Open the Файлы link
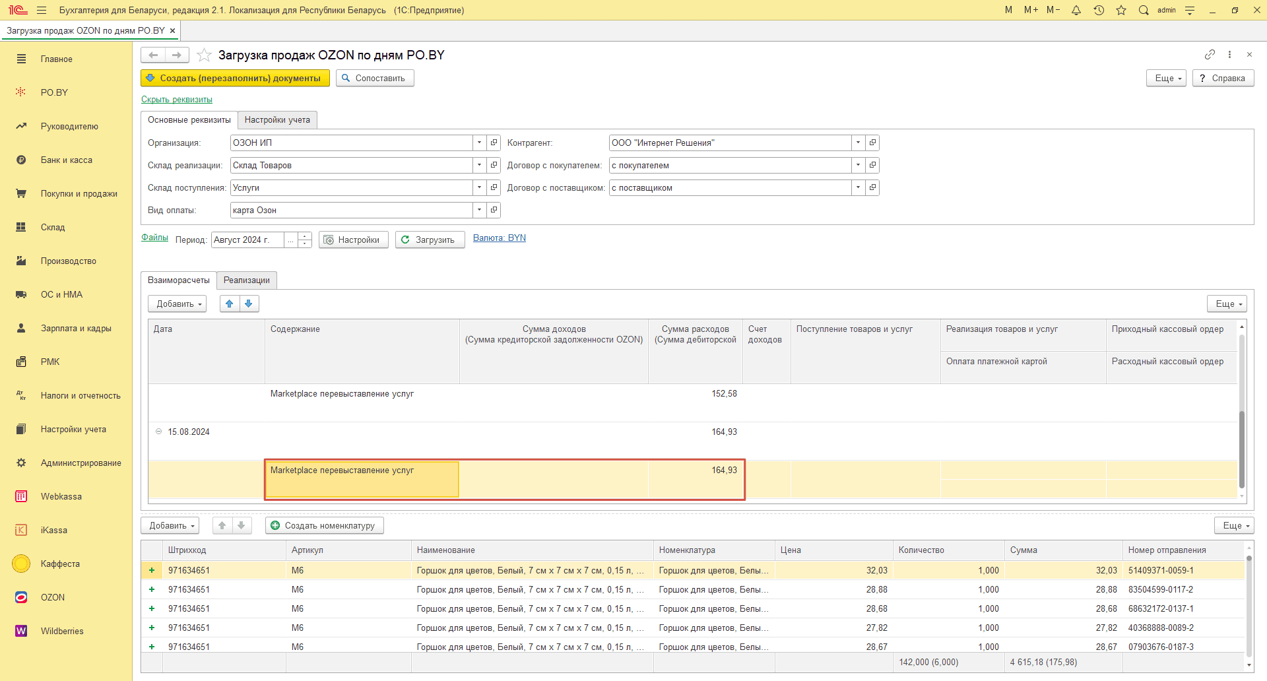 tap(154, 237)
